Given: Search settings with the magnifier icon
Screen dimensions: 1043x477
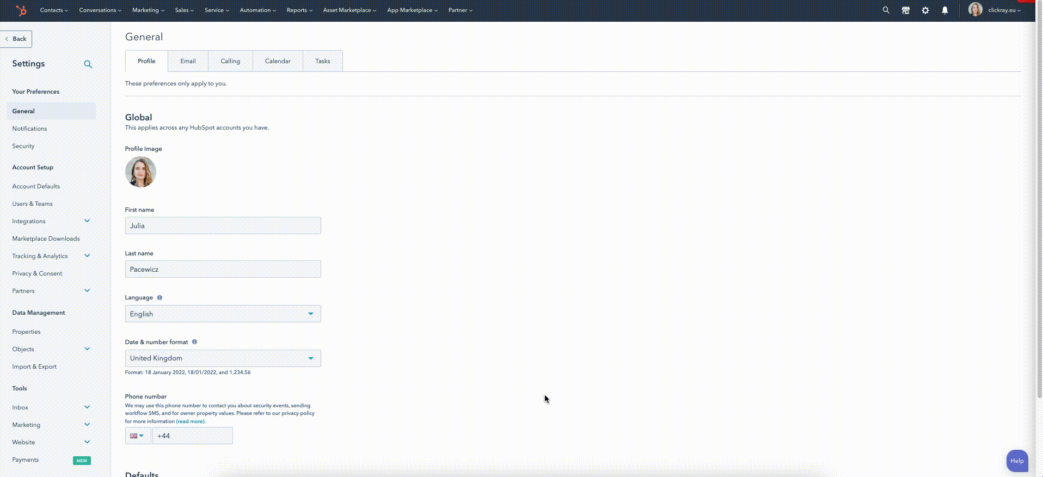Looking at the screenshot, I should point(88,64).
